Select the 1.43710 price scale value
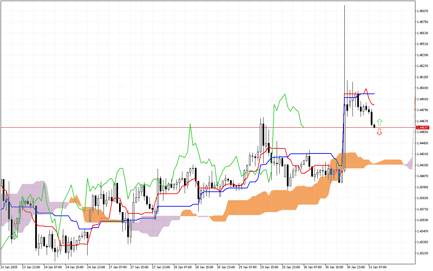433x271 pixels. pos(423,209)
